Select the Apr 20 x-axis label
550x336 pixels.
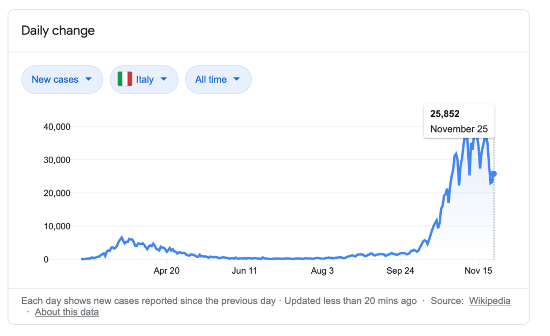[166, 271]
